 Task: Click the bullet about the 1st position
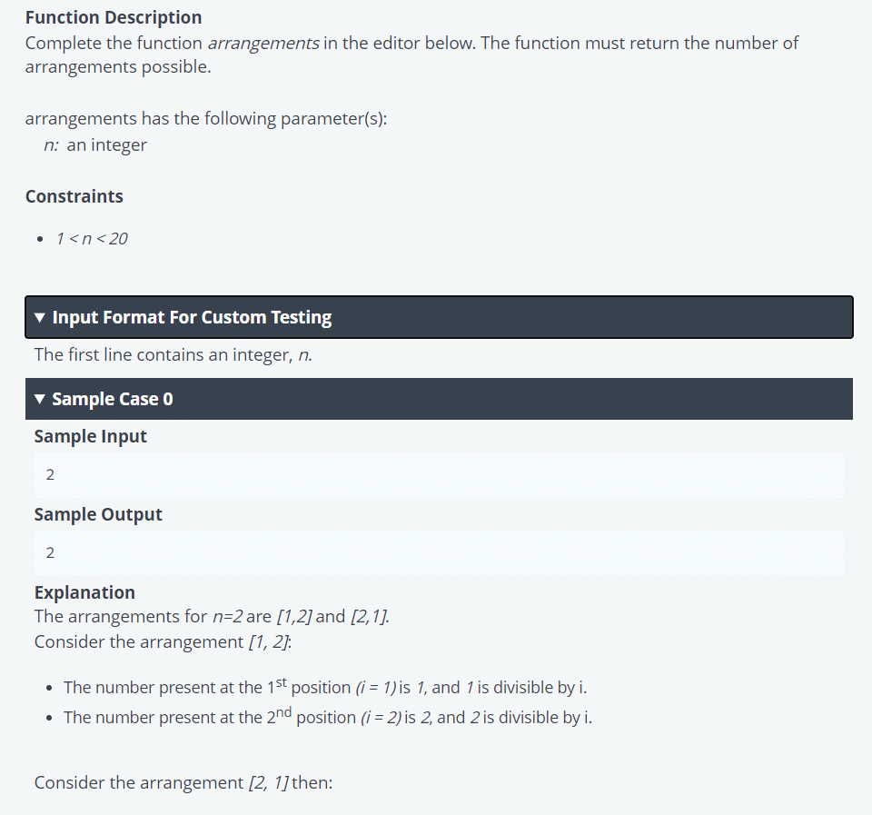[331, 687]
